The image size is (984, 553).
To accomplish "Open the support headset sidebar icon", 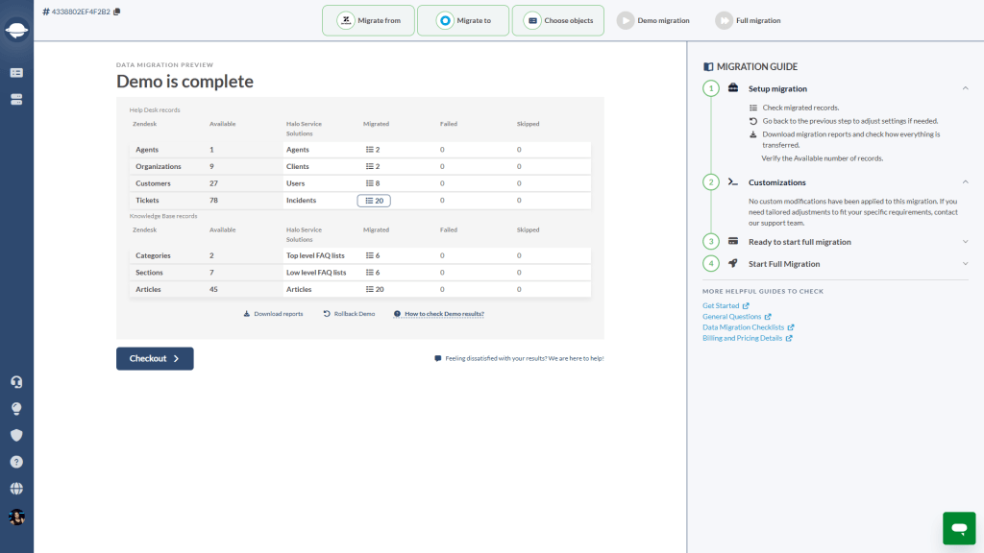I will [x=16, y=382].
